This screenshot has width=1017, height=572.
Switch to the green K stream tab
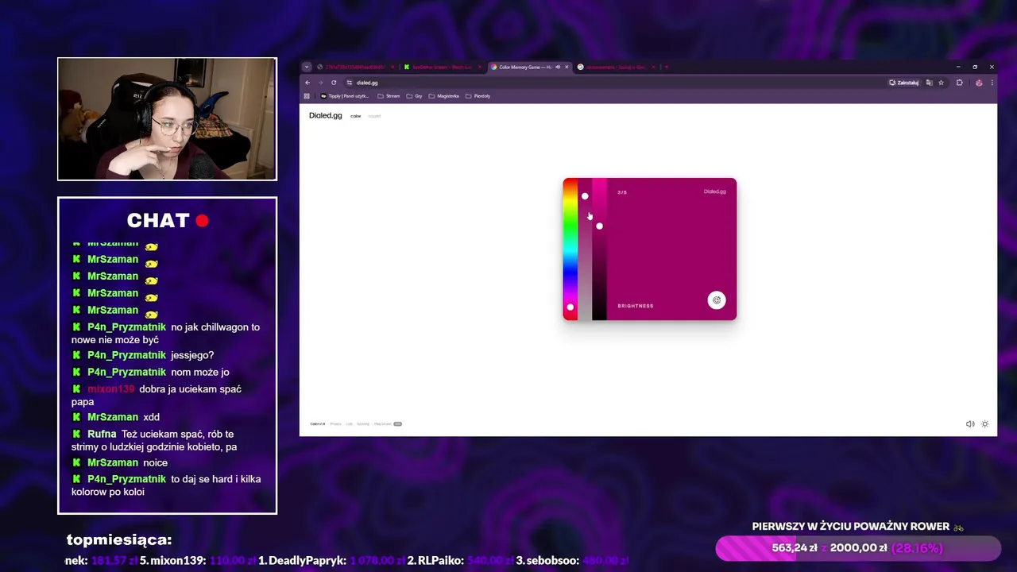[x=441, y=67]
